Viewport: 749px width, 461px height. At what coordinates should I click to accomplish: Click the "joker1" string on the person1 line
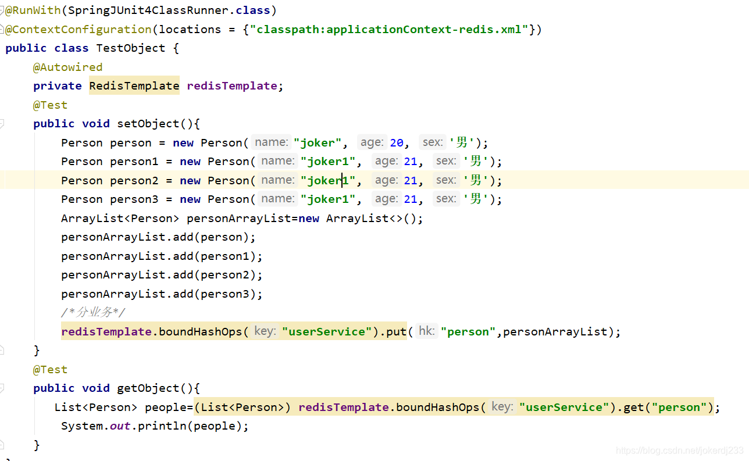pyautogui.click(x=328, y=161)
